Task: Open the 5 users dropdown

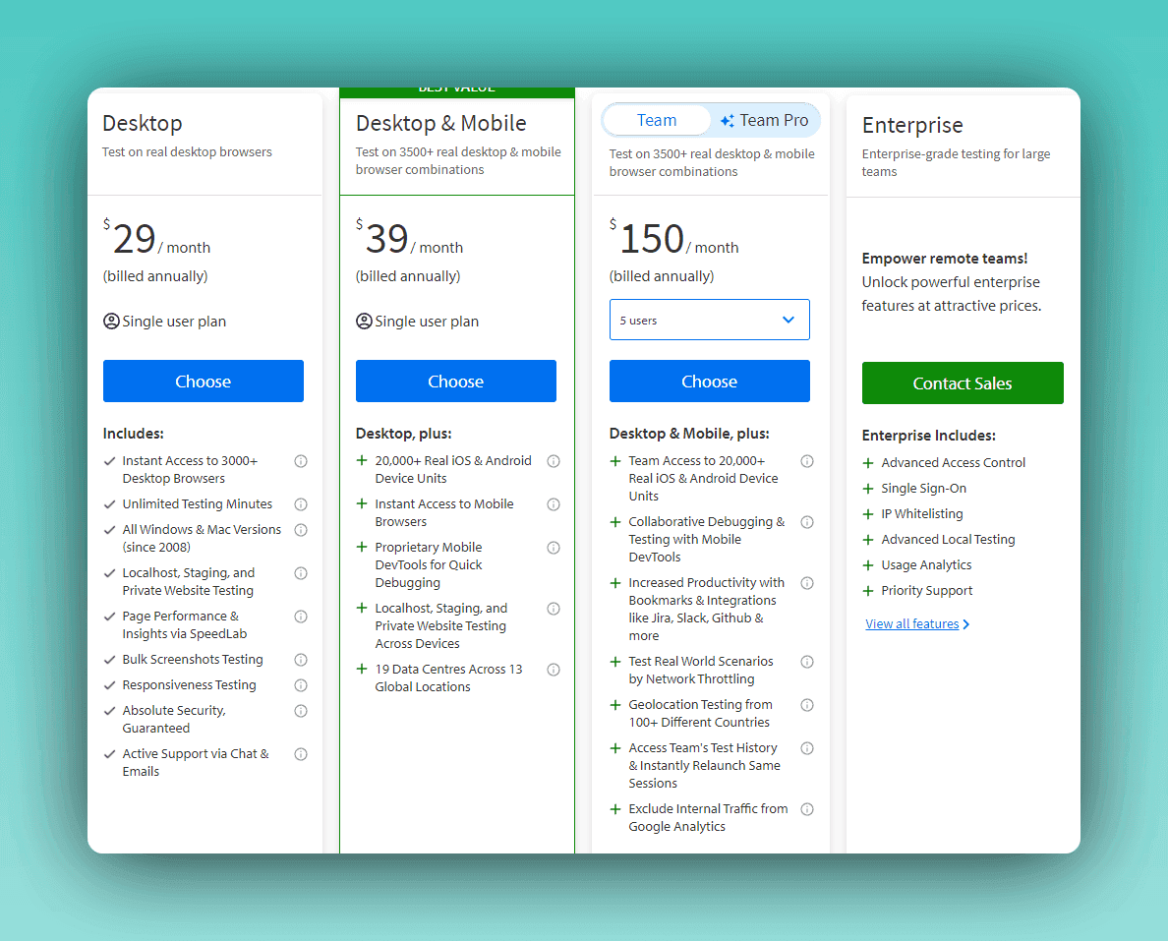Action: (708, 321)
